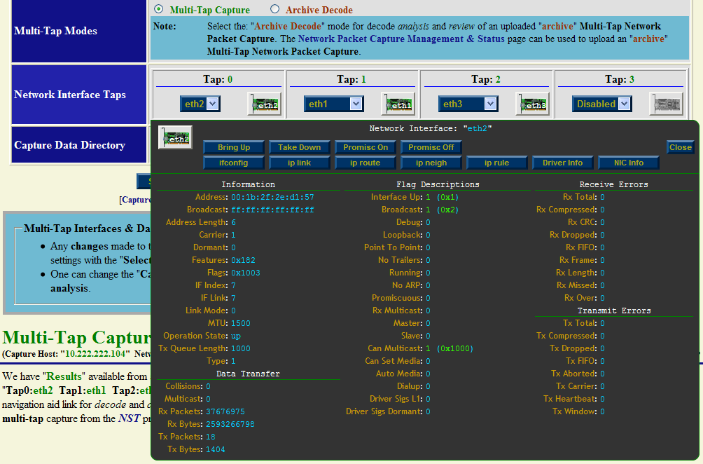703x464 pixels.
Task: Click the MAC address 00:1b:2f:2e:d1:57
Action: click(x=272, y=197)
